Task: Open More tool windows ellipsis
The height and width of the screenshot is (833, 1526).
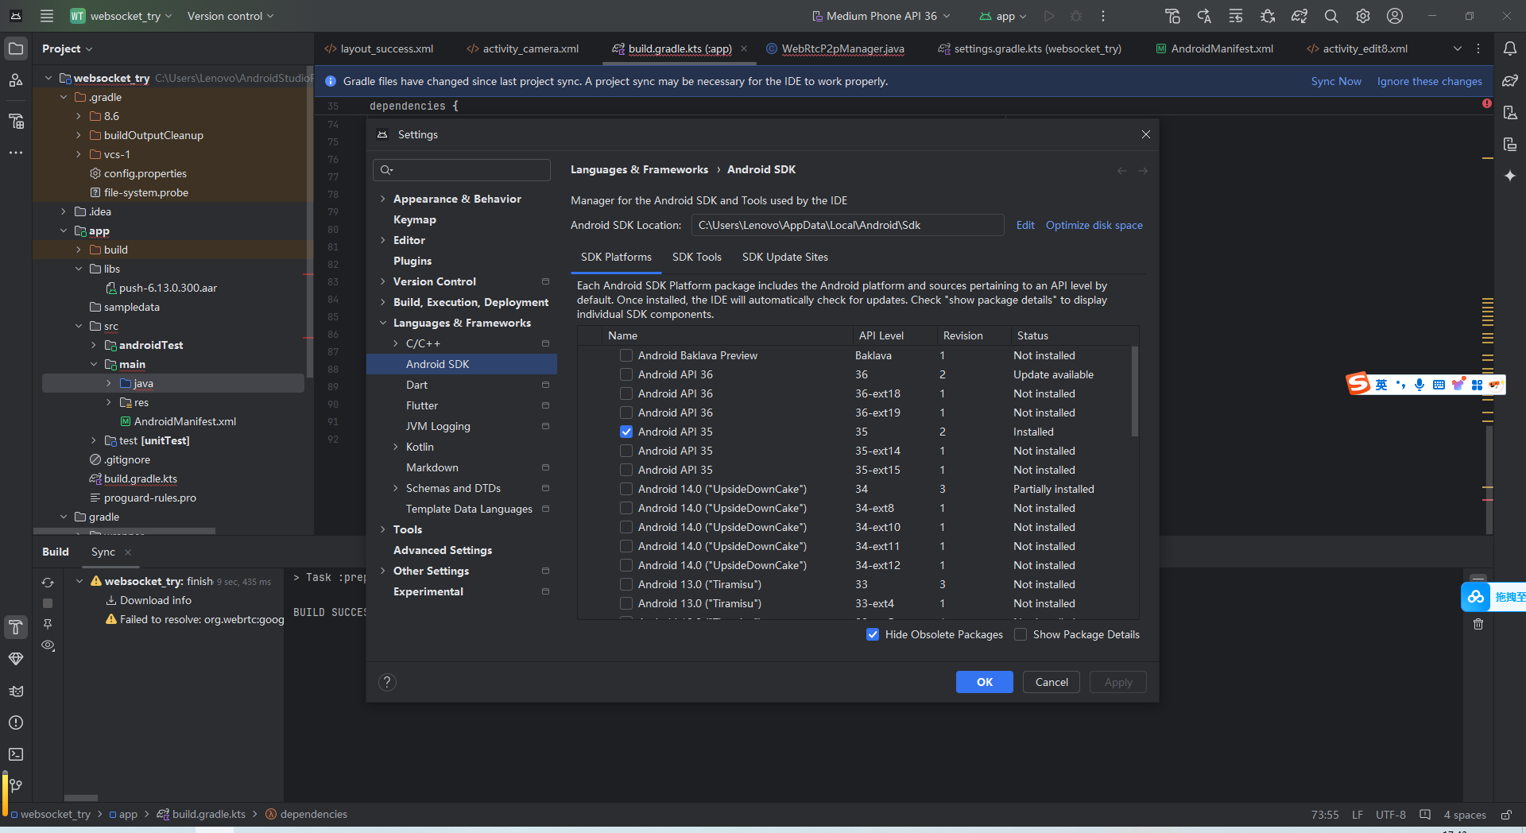Action: click(x=16, y=153)
